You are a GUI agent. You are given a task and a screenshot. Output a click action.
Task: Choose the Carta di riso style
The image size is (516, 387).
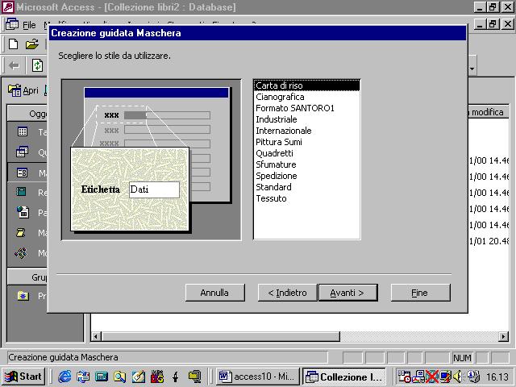(x=306, y=85)
